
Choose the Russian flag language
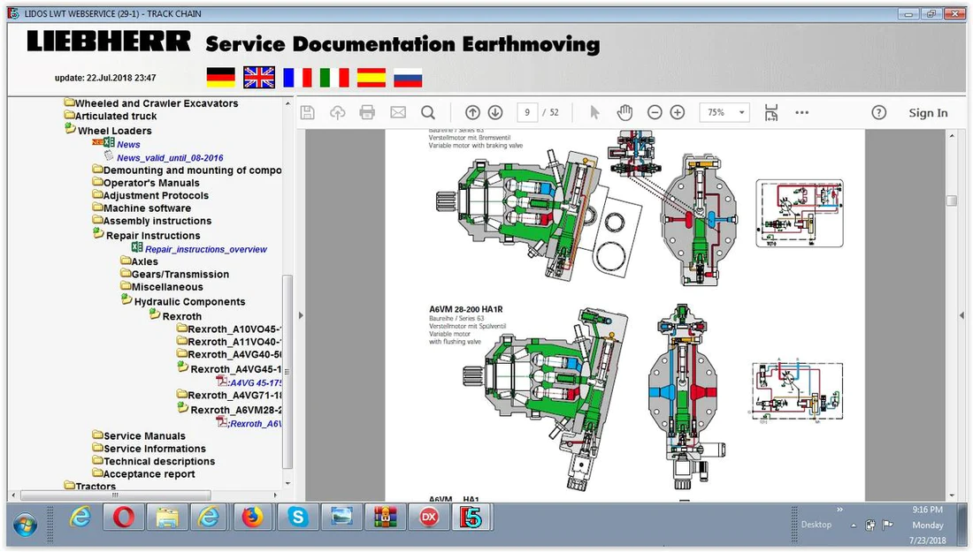tap(408, 78)
